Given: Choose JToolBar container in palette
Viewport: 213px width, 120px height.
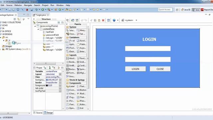Looking at the screenshot, I should click(71, 48).
